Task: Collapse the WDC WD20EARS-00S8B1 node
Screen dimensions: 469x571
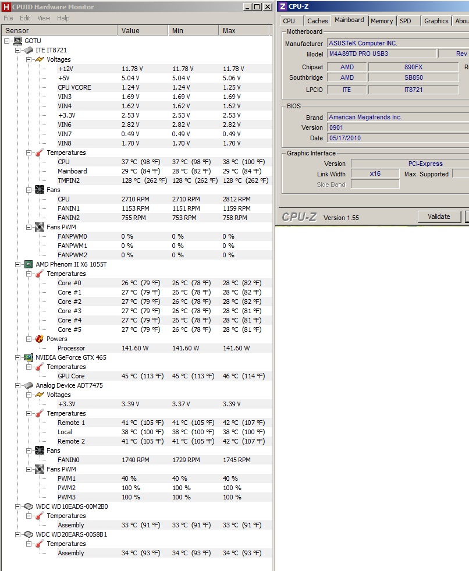Action: pyautogui.click(x=17, y=534)
